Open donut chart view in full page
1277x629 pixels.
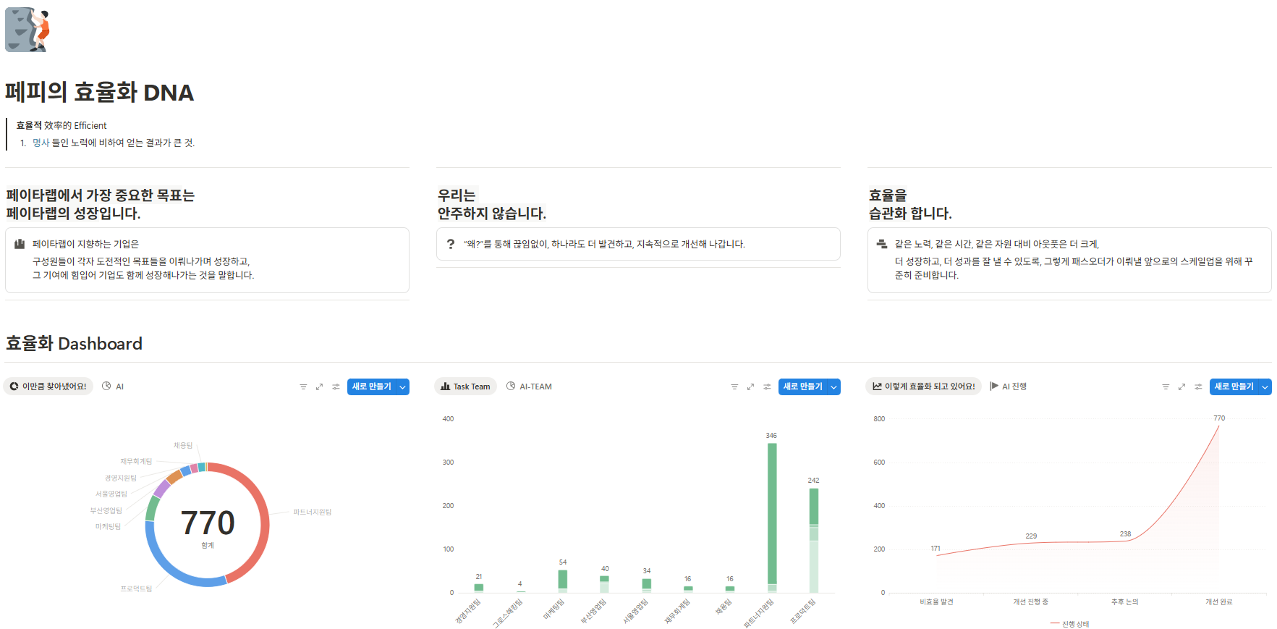[319, 387]
